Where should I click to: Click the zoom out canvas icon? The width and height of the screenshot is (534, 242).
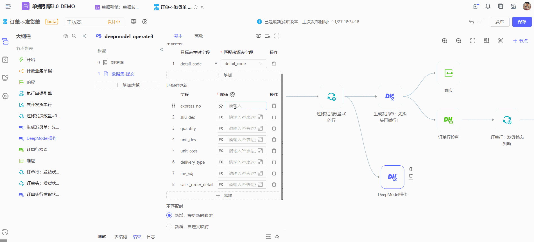click(459, 41)
